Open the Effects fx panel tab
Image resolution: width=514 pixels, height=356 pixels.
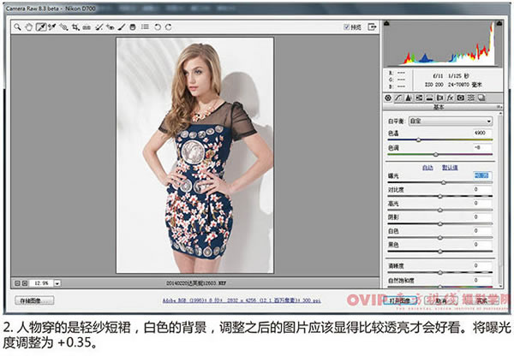tap(450, 98)
